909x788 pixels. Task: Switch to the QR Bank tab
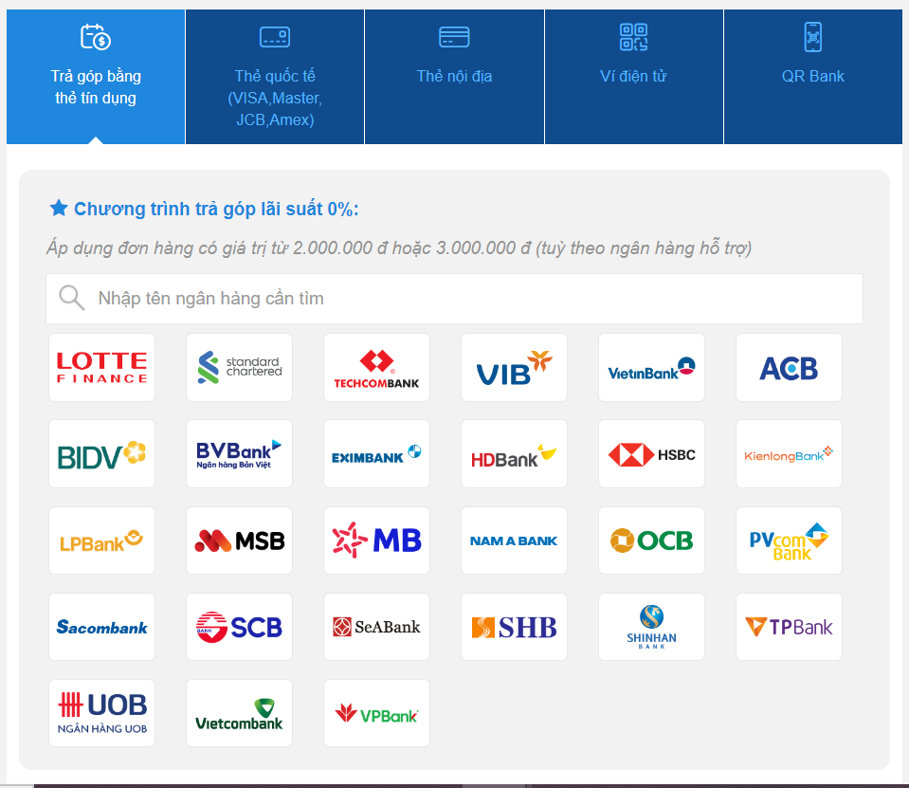[812, 77]
